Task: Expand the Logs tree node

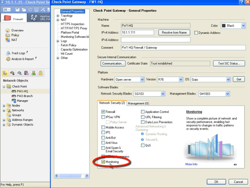Action: pyautogui.click(x=58, y=41)
